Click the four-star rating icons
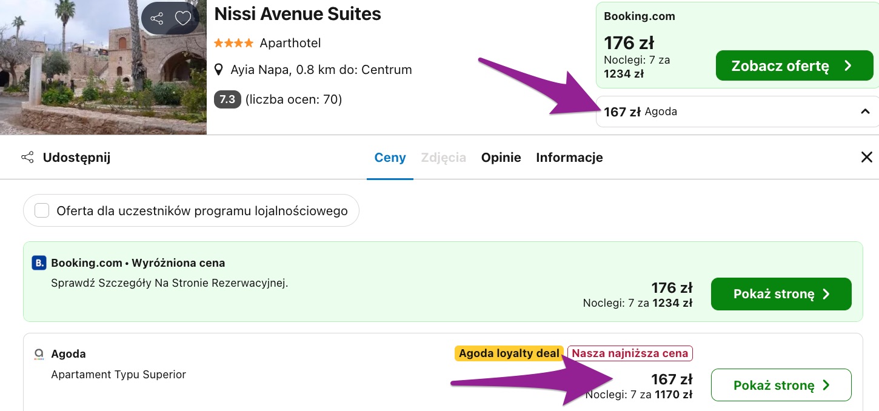 pyautogui.click(x=233, y=43)
